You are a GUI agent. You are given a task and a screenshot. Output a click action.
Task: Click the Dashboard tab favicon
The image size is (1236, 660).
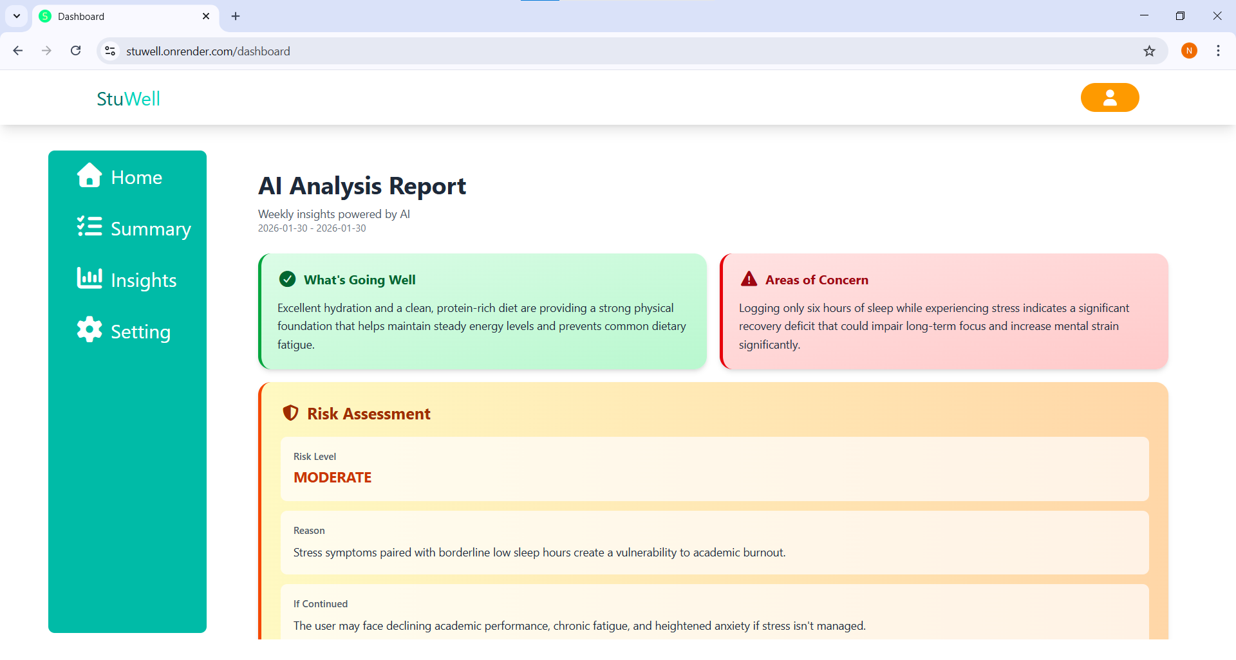45,16
